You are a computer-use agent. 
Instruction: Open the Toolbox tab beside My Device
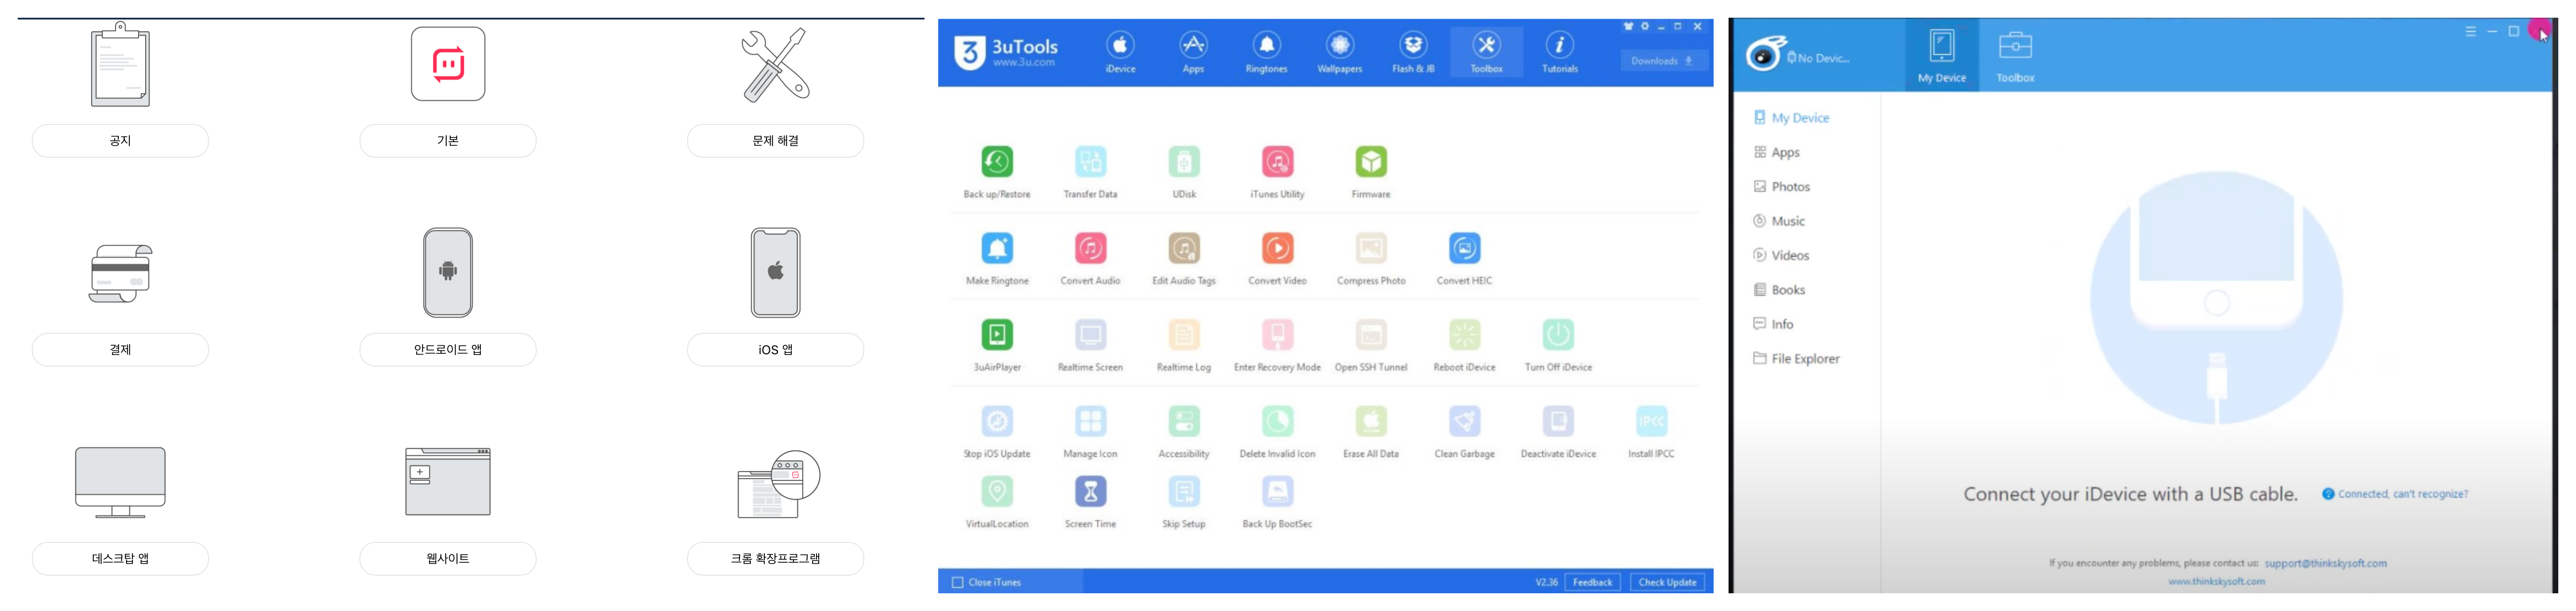point(2015,56)
